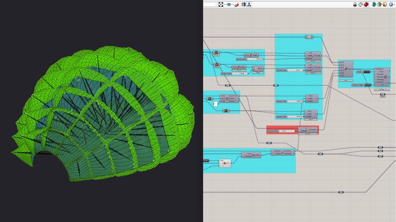Viewport: 396px width, 222px height.
Task: Click the grey hatched no-preview icon
Action: pos(360,5)
